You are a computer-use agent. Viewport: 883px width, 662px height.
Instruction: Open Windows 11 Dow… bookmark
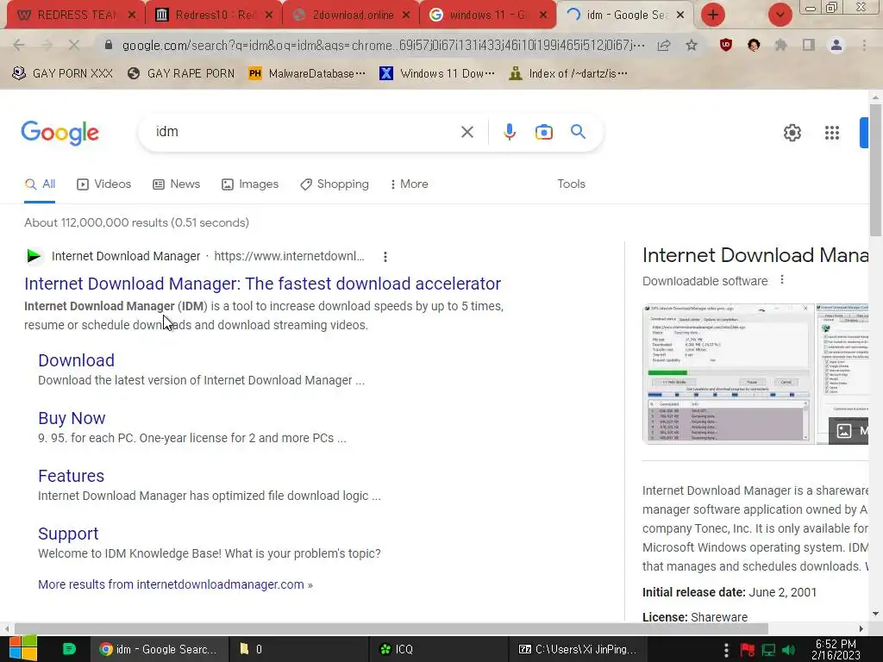[437, 74]
